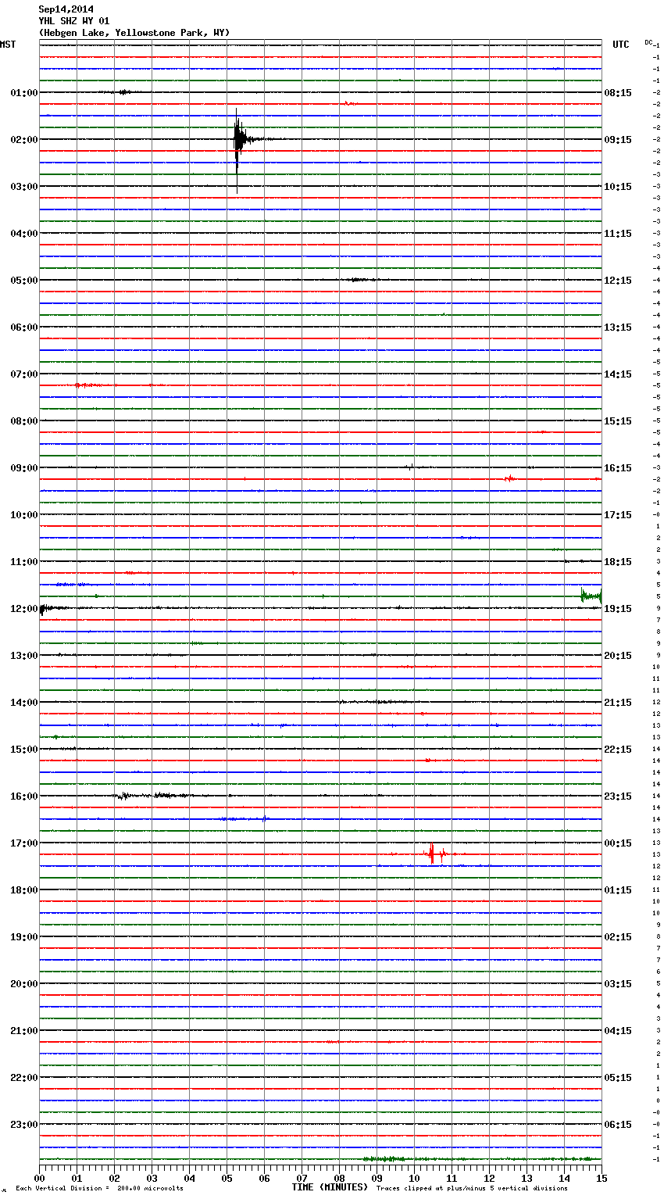Select the 11:00 MST row label
The image size is (664, 1199).
(x=24, y=562)
